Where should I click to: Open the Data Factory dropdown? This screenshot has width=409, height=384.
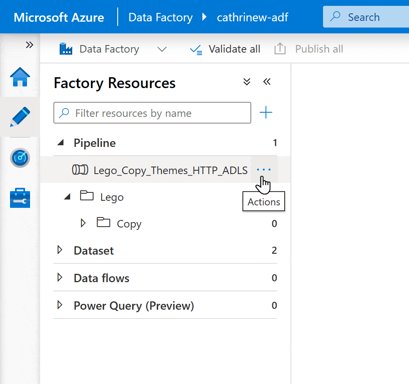pos(162,49)
